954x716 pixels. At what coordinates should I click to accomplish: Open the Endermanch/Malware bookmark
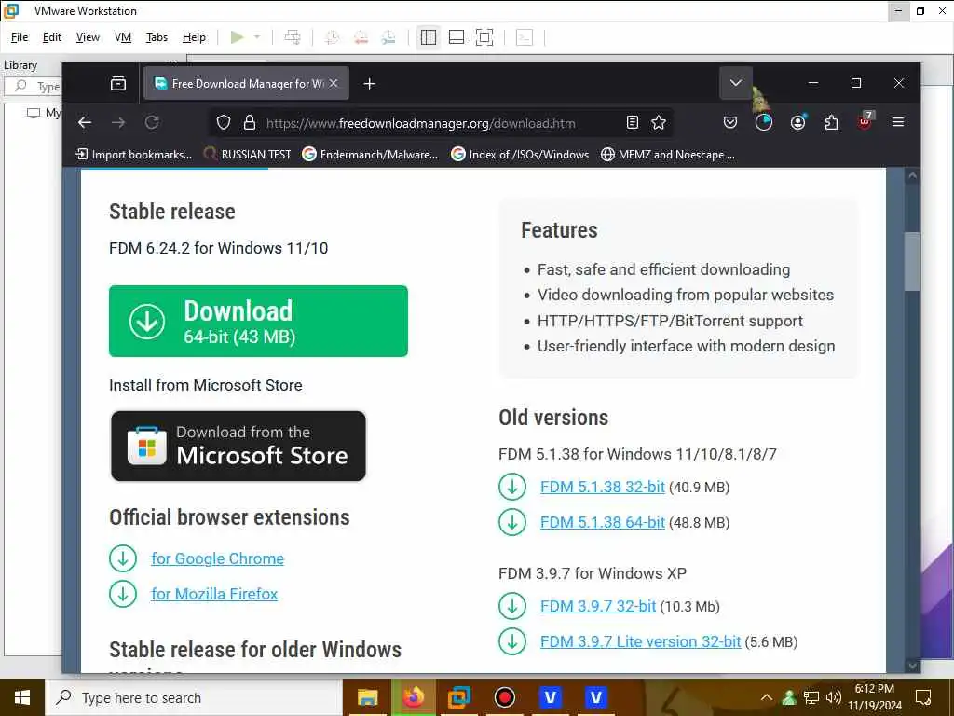click(370, 155)
